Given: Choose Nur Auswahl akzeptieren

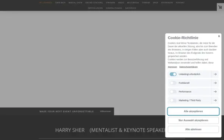Looking at the screenshot, I should 193,120.
